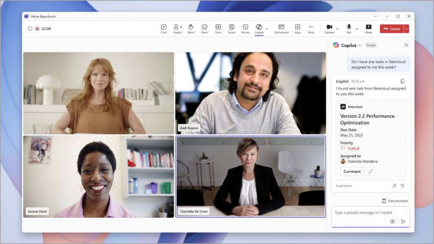Click the Relecloud app icon on card
The height and width of the screenshot is (244, 434).
click(343, 107)
